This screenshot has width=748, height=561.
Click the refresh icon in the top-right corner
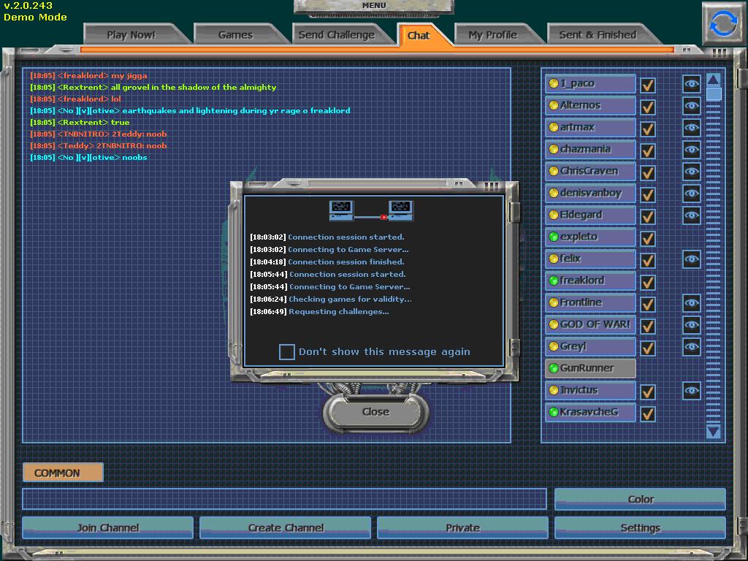click(723, 24)
